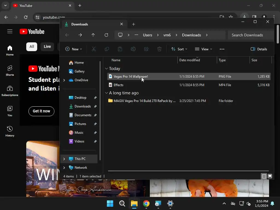Select the Vegas Pro 14 Wallpaper! file
This screenshot has height=210, width=280.
pos(189,77)
